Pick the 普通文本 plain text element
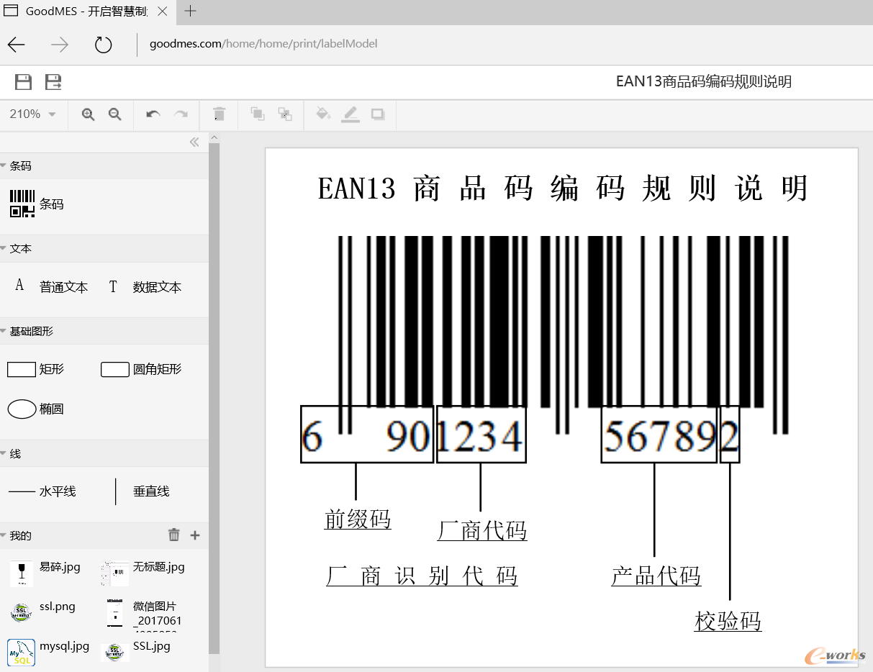The image size is (873, 672). pyautogui.click(x=50, y=287)
